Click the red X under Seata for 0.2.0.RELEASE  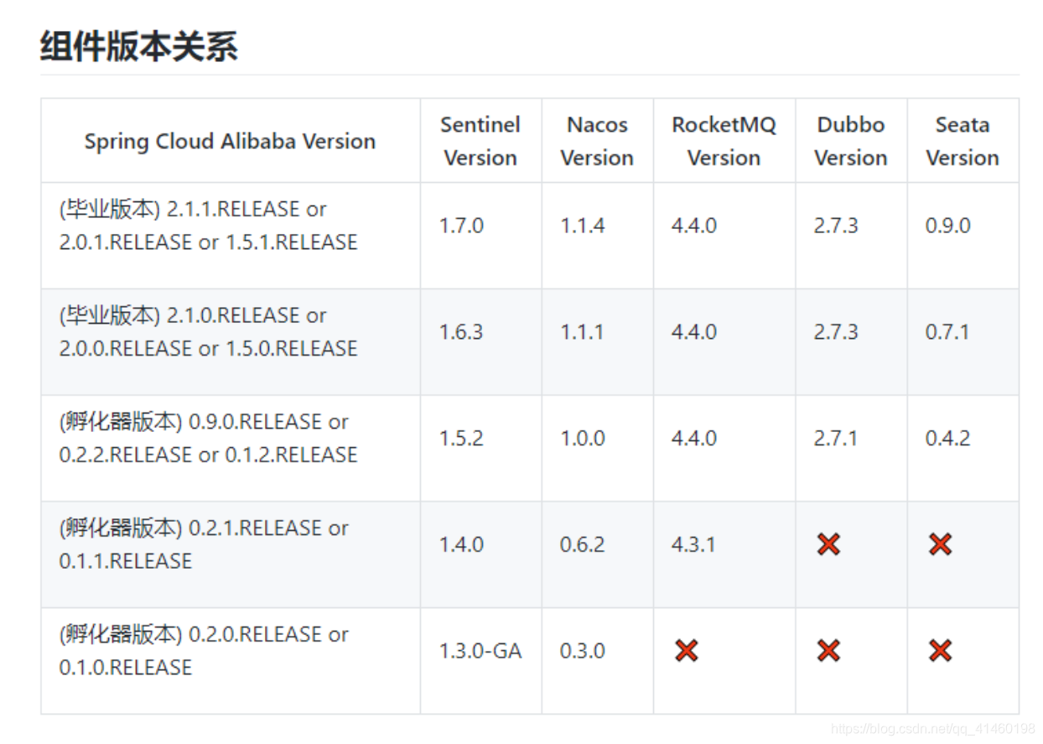click(940, 650)
